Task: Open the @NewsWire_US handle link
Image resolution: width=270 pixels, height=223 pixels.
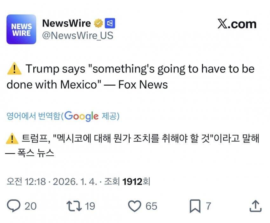Action: (78, 36)
